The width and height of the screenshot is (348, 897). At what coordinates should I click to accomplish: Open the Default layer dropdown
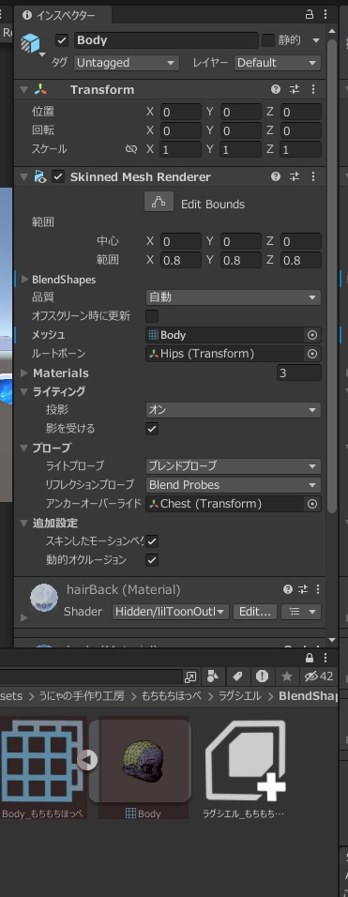pos(277,62)
